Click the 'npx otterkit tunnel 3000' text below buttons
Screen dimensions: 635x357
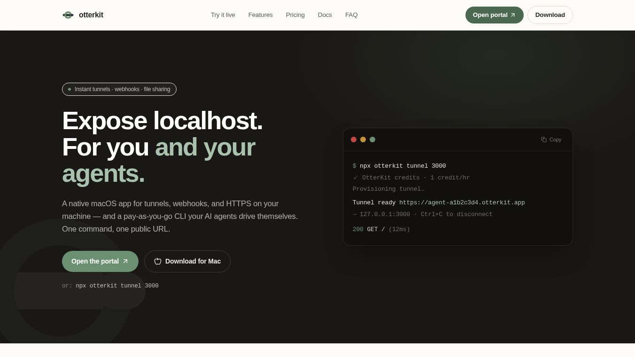point(117,286)
